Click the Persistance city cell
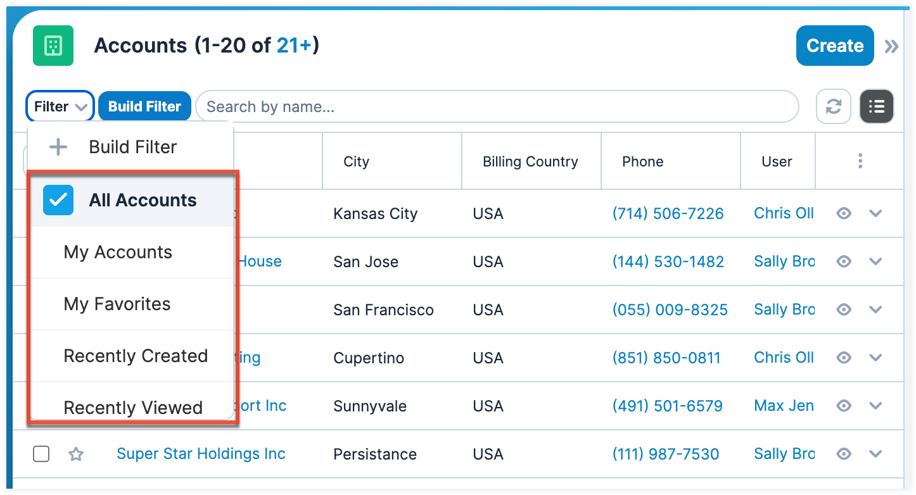This screenshot has height=495, width=916. pyautogui.click(x=375, y=454)
